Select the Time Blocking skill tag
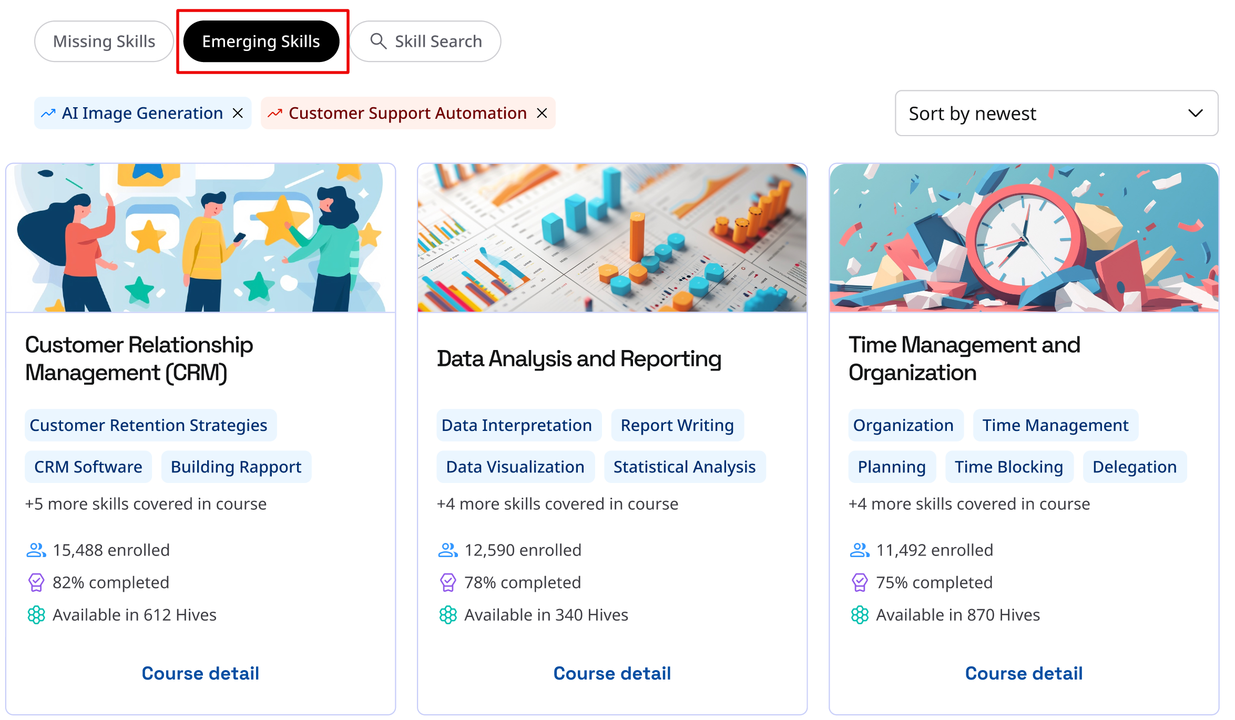Screen dimensions: 1235x720 click(1009, 467)
